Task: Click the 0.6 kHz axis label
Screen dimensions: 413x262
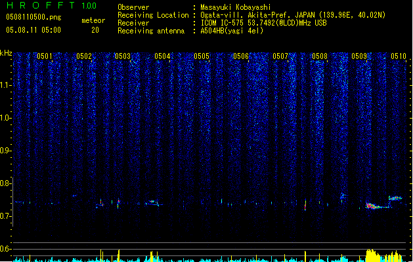Action: [x=6, y=249]
